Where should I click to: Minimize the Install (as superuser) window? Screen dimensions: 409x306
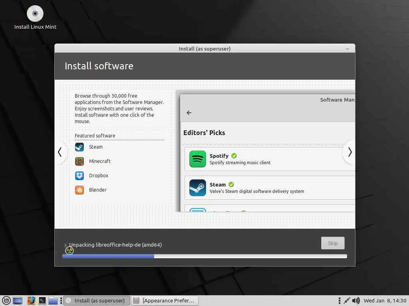(x=347, y=49)
